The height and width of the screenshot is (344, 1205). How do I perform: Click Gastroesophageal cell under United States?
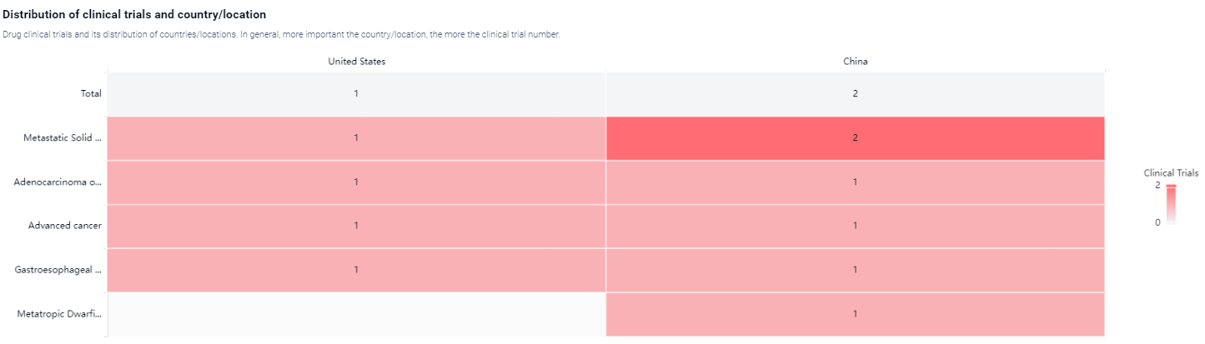pos(356,270)
